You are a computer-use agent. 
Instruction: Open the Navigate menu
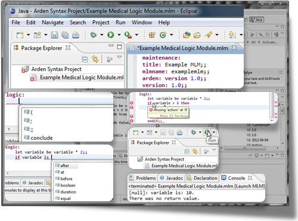coord(52,23)
